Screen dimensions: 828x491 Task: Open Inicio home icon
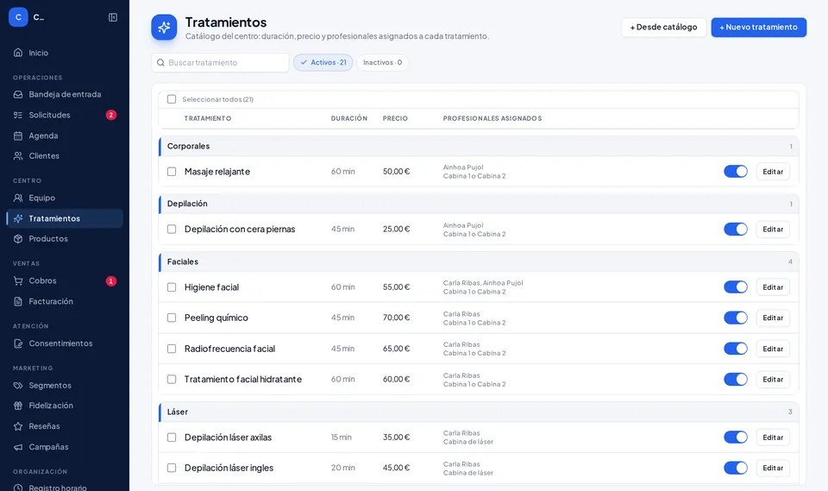(18, 53)
